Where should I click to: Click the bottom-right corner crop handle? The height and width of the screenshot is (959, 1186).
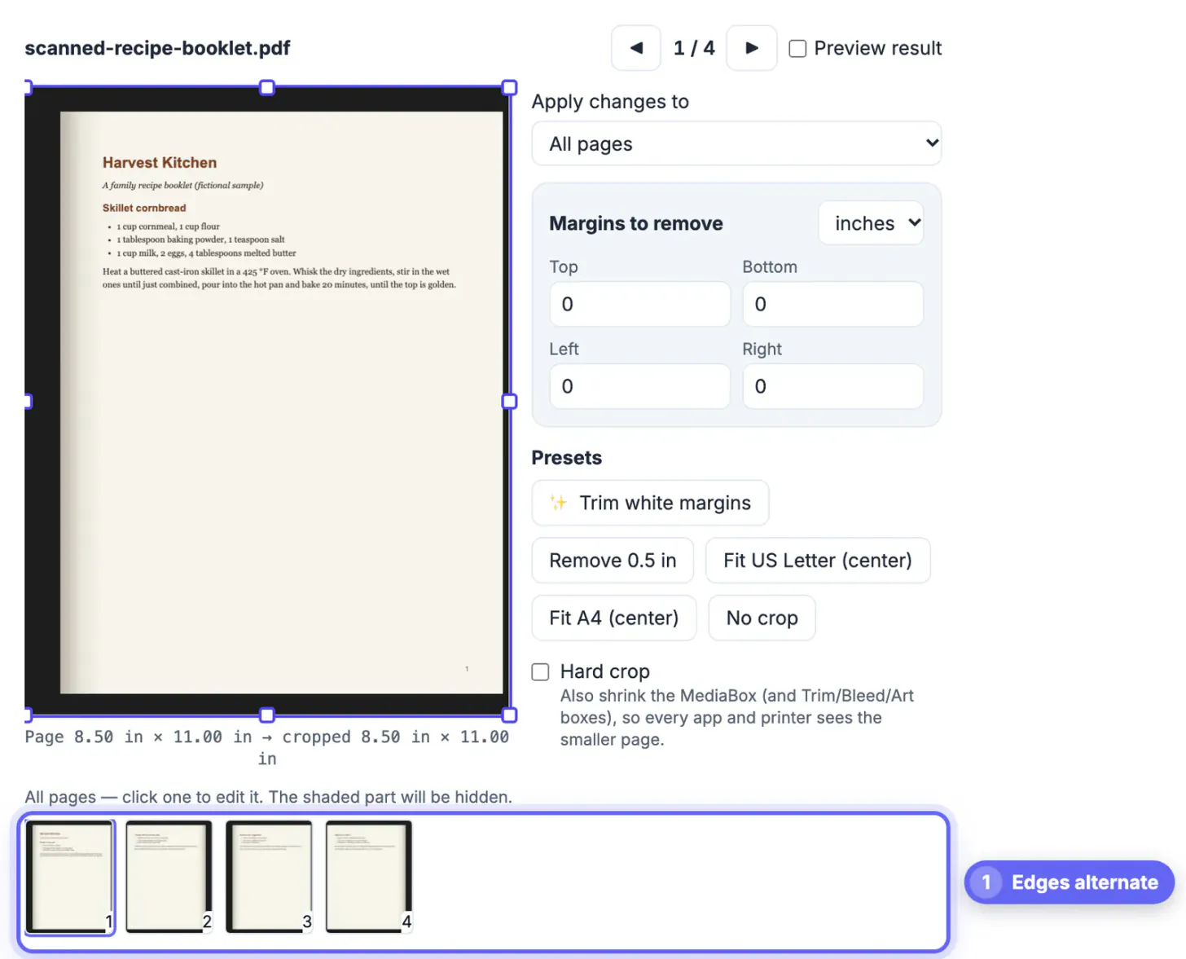pyautogui.click(x=509, y=715)
